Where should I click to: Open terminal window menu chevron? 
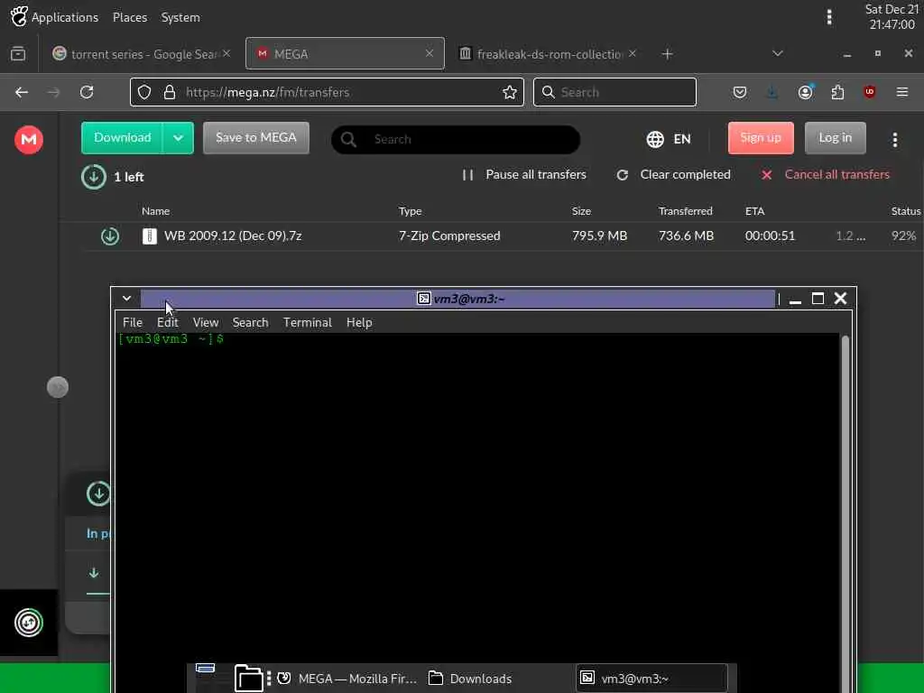click(126, 298)
